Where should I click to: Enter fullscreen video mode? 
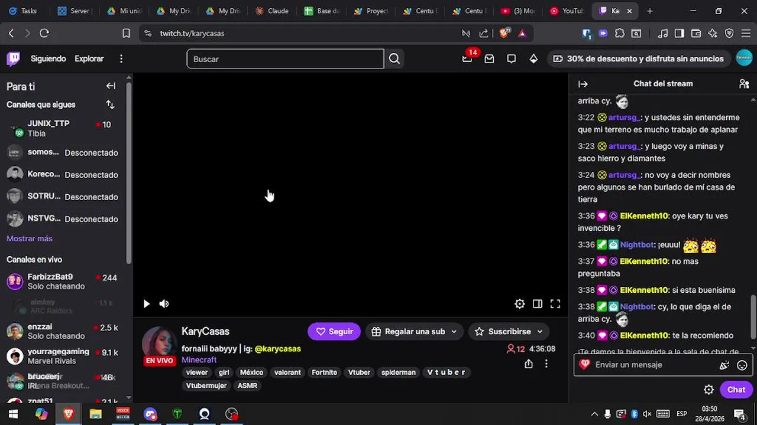(555, 304)
